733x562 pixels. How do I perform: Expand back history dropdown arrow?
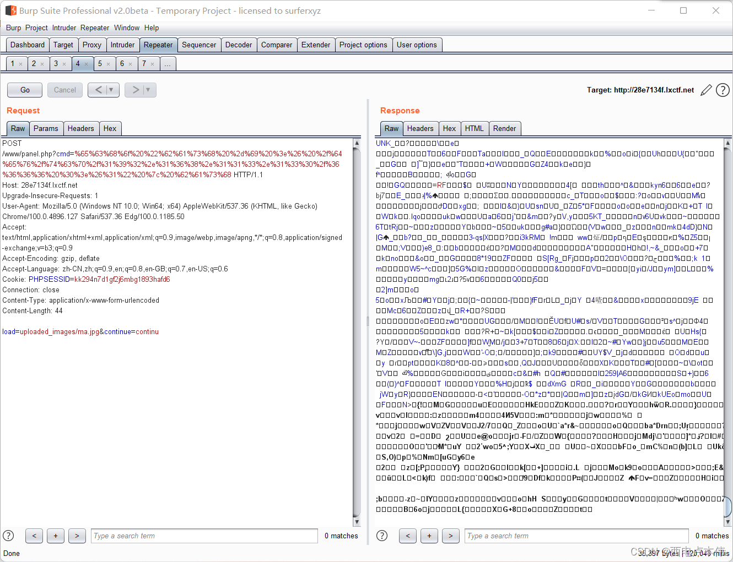click(112, 90)
